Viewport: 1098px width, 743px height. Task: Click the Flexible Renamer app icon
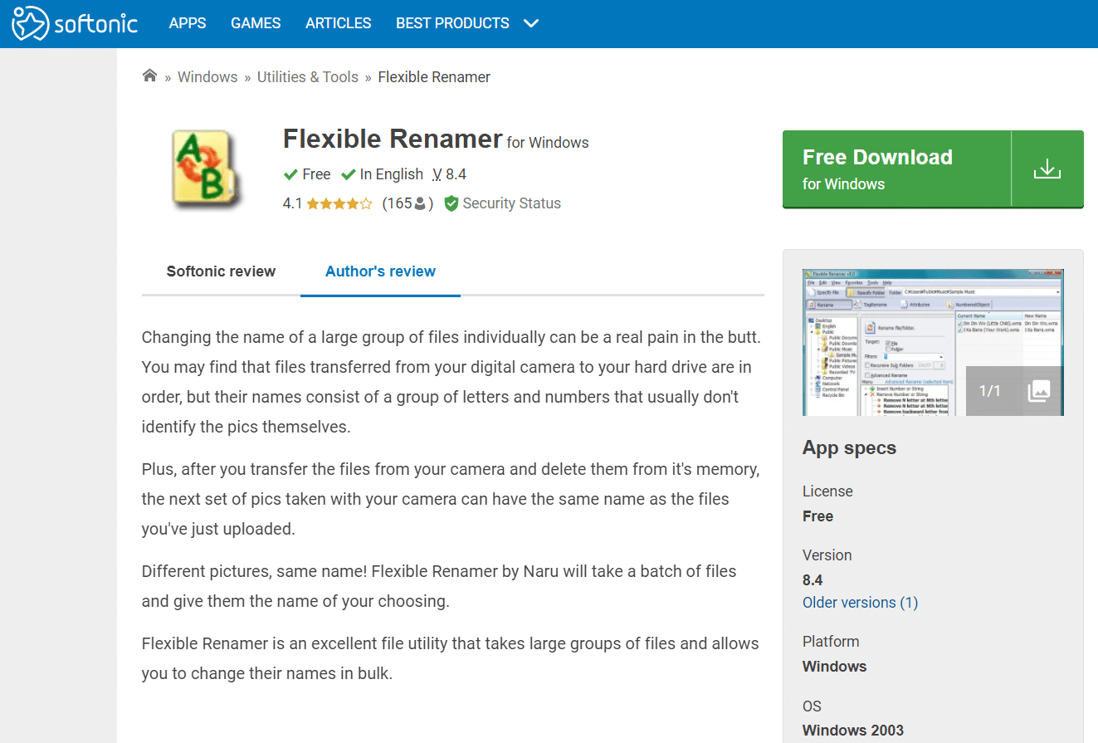click(206, 168)
